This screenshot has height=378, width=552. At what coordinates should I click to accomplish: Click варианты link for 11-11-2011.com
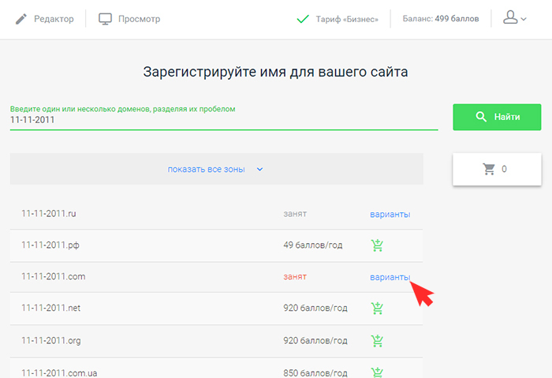(390, 277)
